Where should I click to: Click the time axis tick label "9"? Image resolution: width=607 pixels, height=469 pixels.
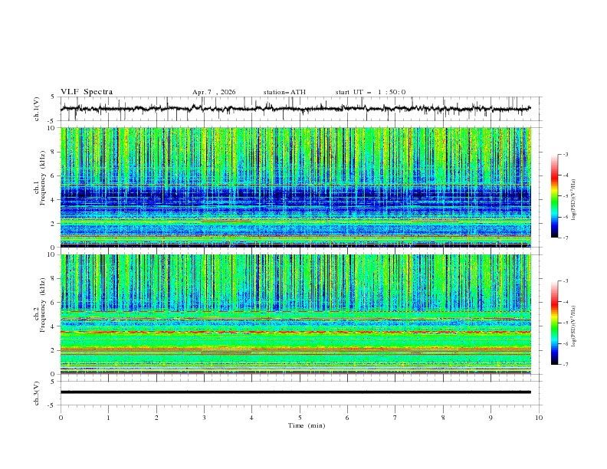491,418
